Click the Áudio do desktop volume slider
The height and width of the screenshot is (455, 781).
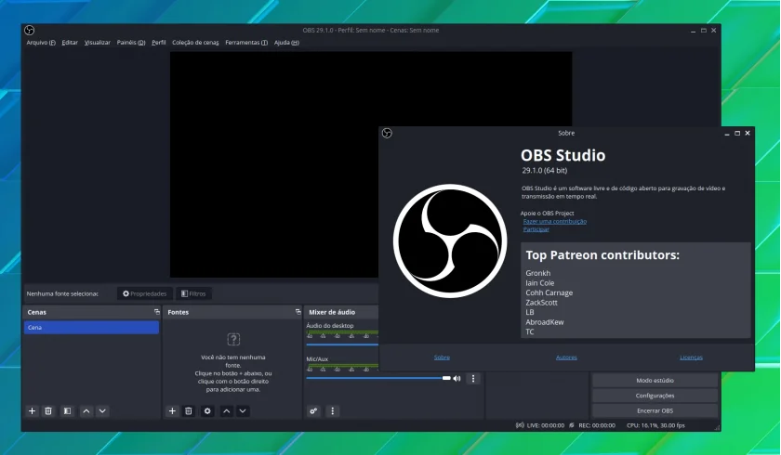pos(342,344)
